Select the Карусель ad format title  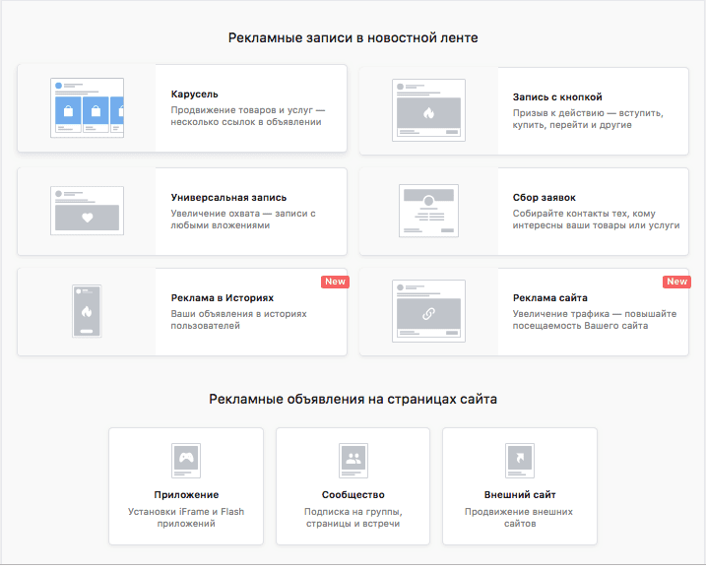195,95
